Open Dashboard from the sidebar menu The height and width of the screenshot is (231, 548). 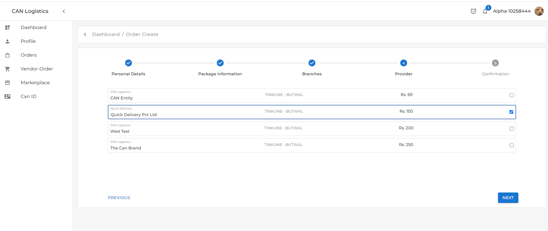tap(33, 28)
